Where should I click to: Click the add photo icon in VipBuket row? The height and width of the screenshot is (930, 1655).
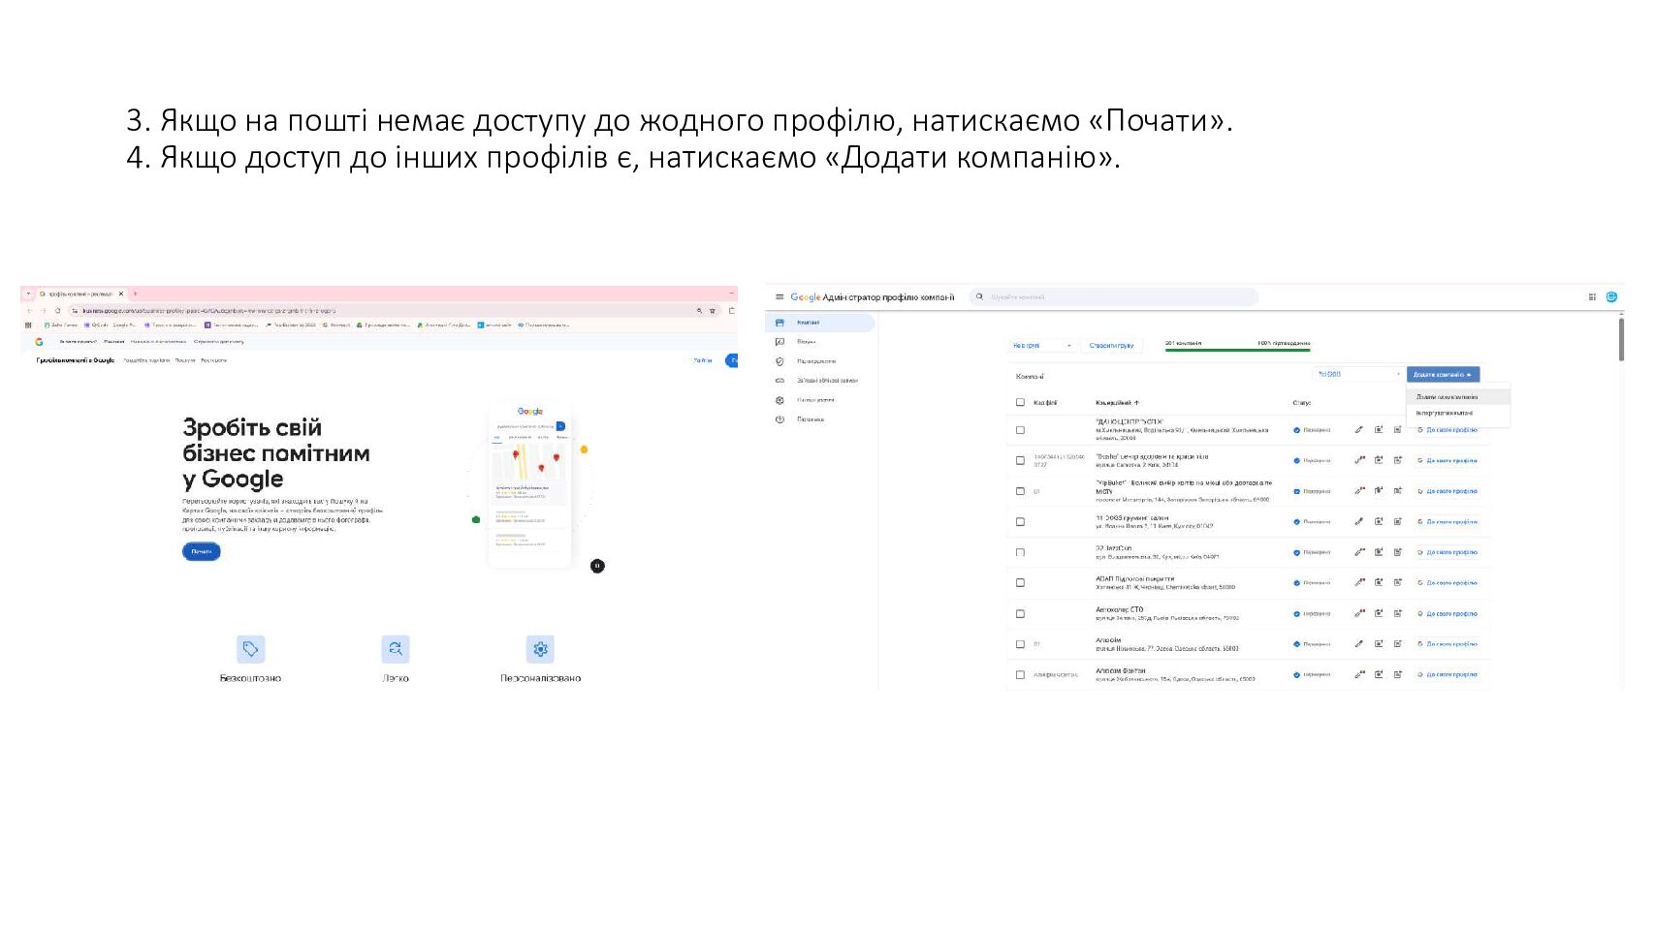(x=1379, y=491)
